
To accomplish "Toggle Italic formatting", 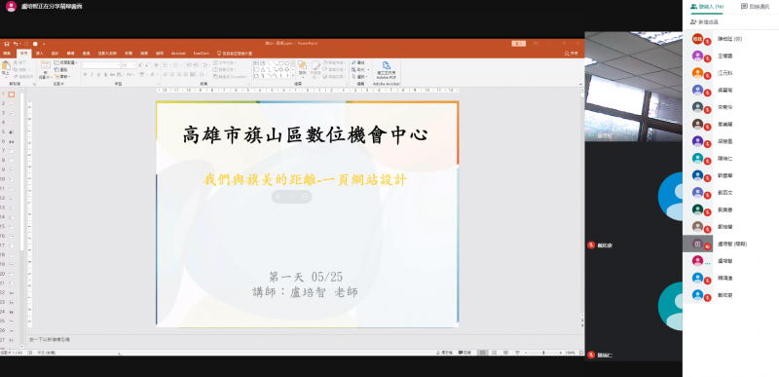I will [x=92, y=74].
